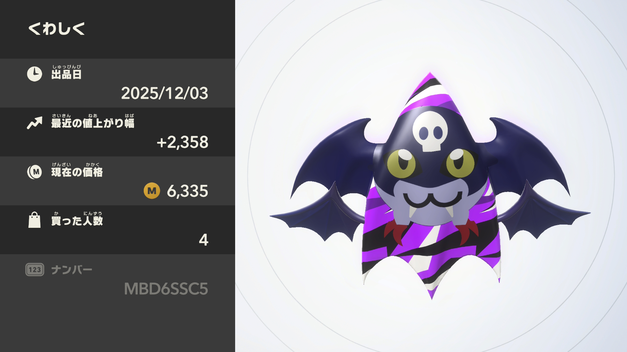
Task: Select the ナンバー label
Action: (72, 270)
